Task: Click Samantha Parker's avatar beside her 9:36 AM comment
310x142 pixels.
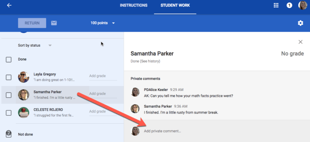Action: [x=135, y=109]
